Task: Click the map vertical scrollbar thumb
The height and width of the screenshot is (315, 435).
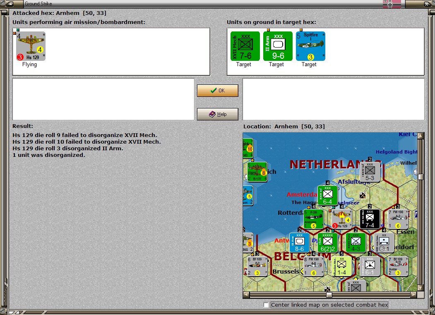Action: [421, 177]
